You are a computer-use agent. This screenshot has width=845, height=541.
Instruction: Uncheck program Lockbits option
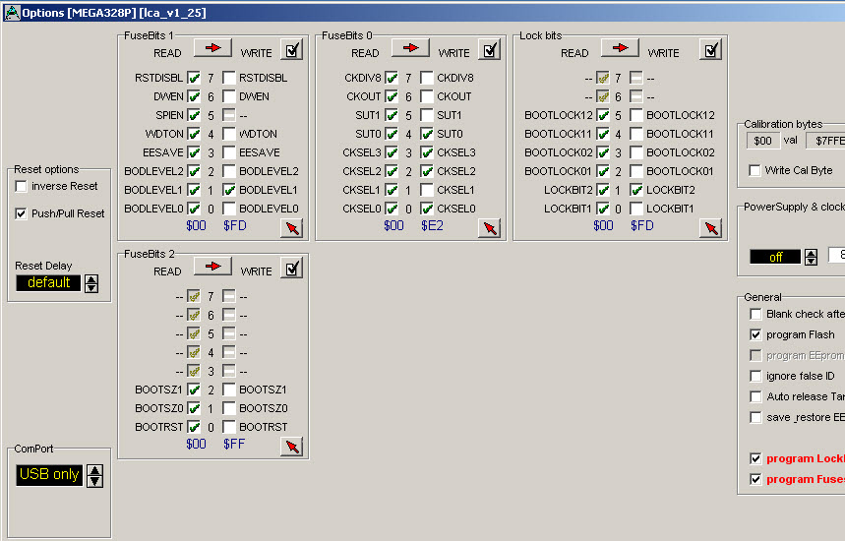(756, 458)
